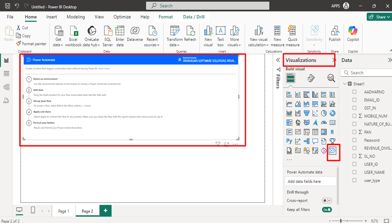Click the zoom slider handle
The width and height of the screenshot is (392, 223).
(340, 221)
